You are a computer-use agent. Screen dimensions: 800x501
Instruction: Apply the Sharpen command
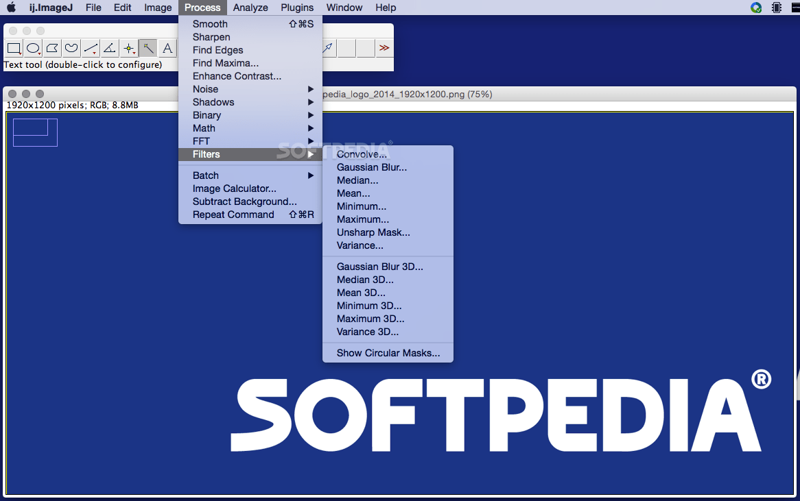tap(250, 37)
